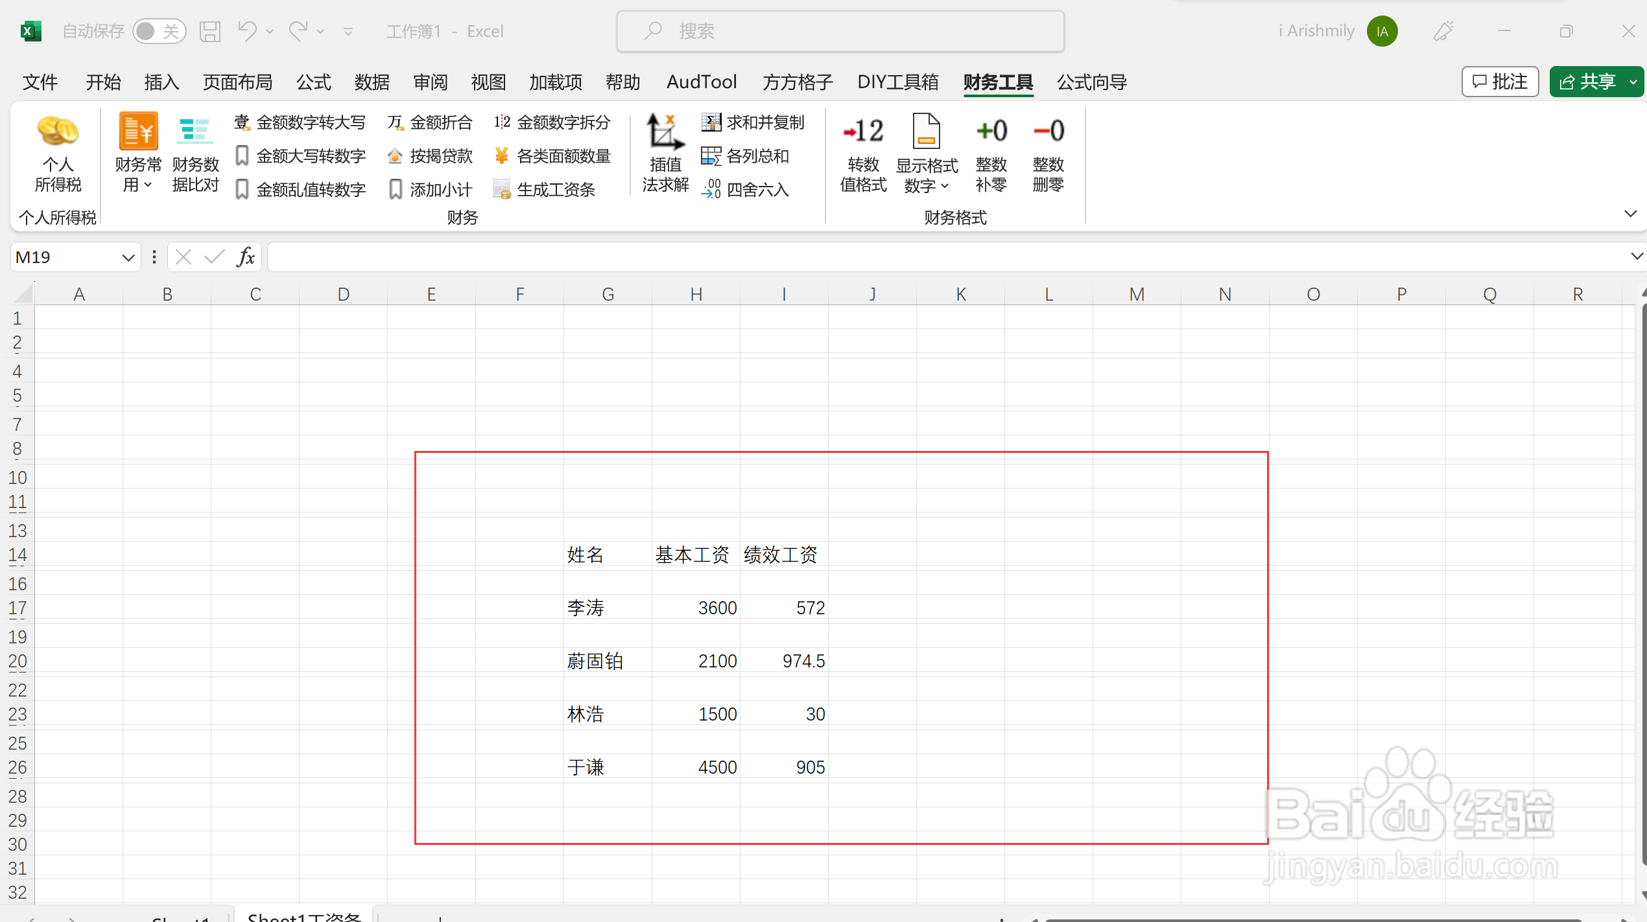Viewport: 1647px width, 922px height.
Task: Select 各列总和 column totals tool
Action: (745, 156)
